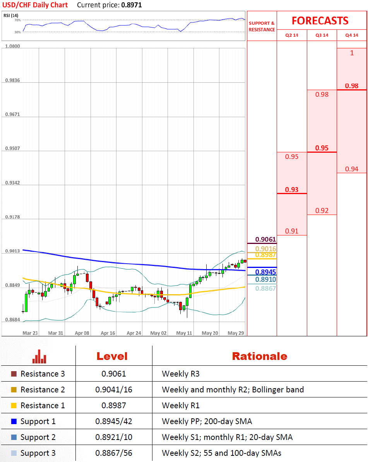Viewport: 368px width, 462px height.
Task: Select the Support 2 row label
Action: point(38,438)
